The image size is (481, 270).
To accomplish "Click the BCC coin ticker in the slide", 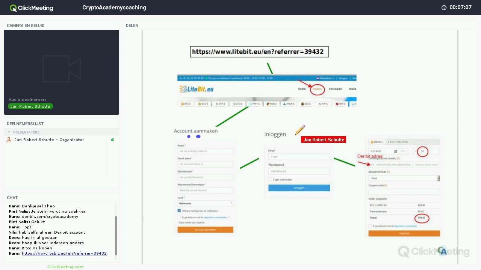I will pyautogui.click(x=203, y=104).
